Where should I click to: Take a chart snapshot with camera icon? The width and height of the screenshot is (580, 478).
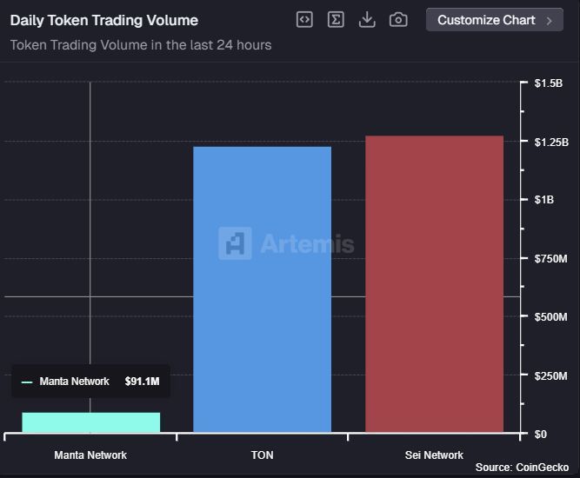[x=398, y=20]
